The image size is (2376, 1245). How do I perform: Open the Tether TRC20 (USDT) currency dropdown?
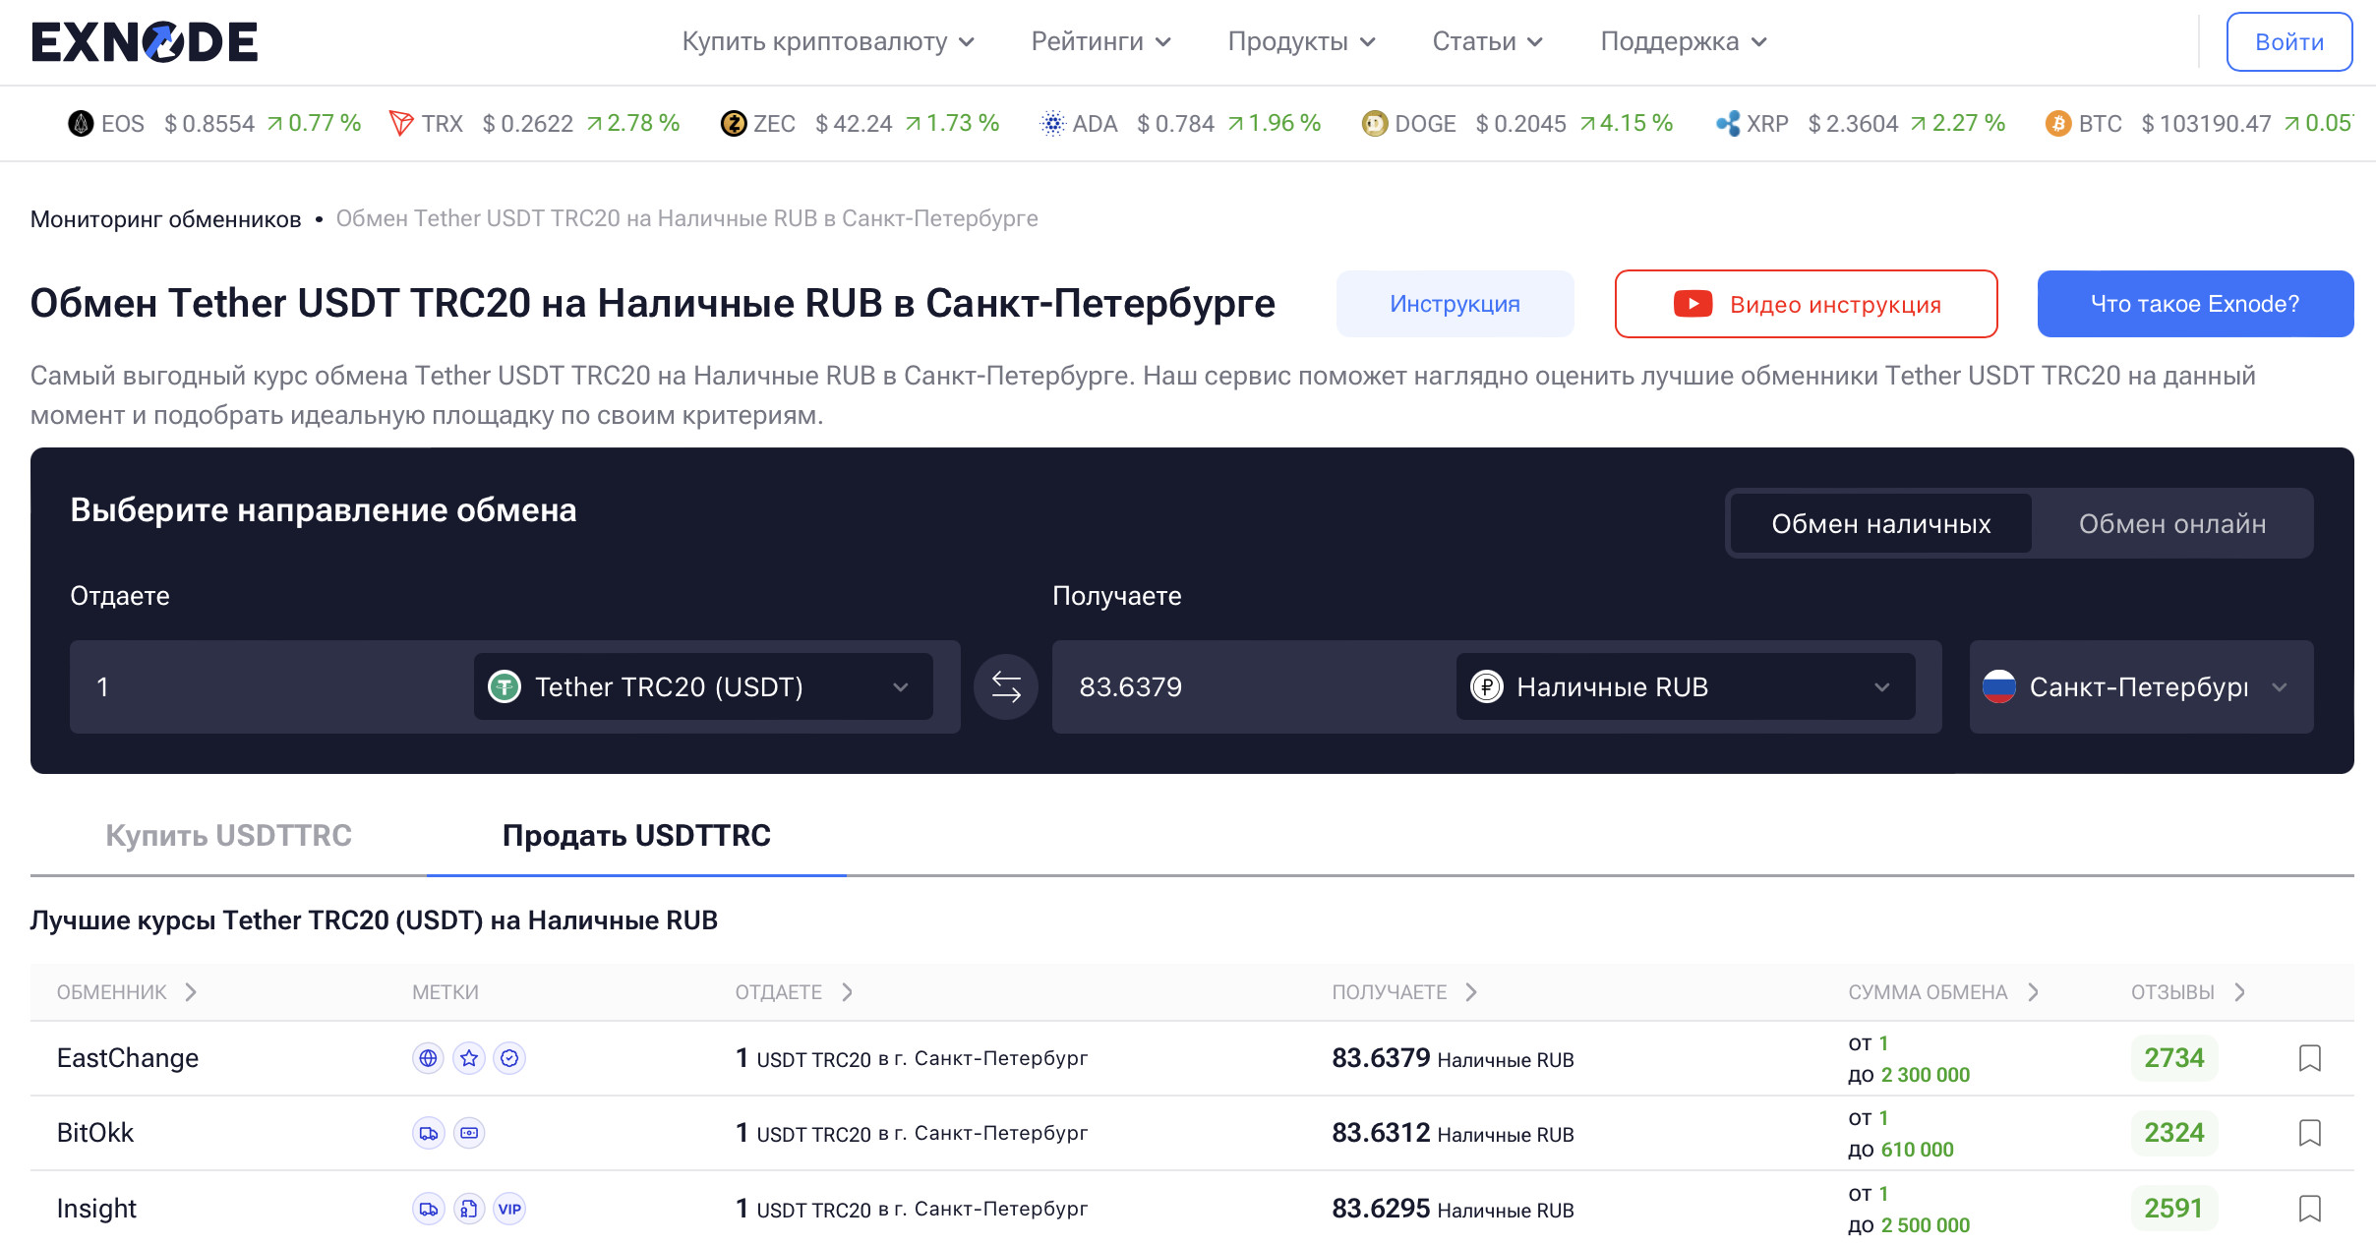(x=702, y=686)
